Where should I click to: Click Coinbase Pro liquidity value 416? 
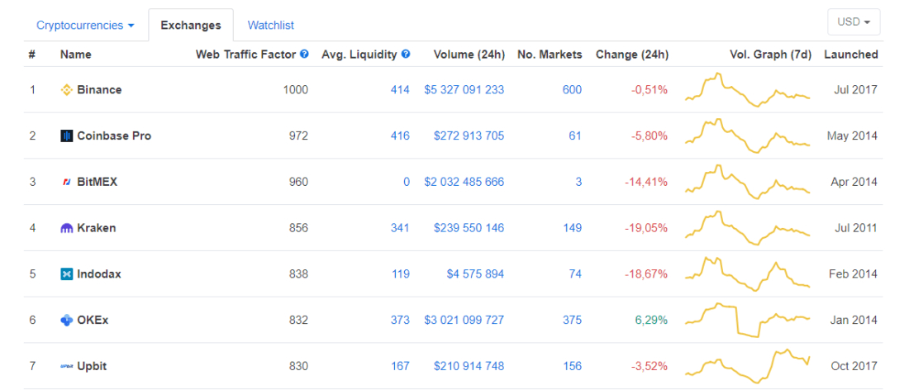(x=400, y=136)
